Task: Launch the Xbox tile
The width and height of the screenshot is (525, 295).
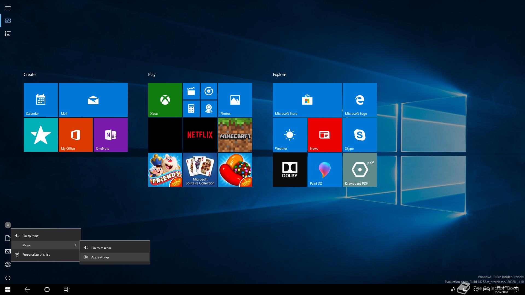Action: pyautogui.click(x=165, y=100)
